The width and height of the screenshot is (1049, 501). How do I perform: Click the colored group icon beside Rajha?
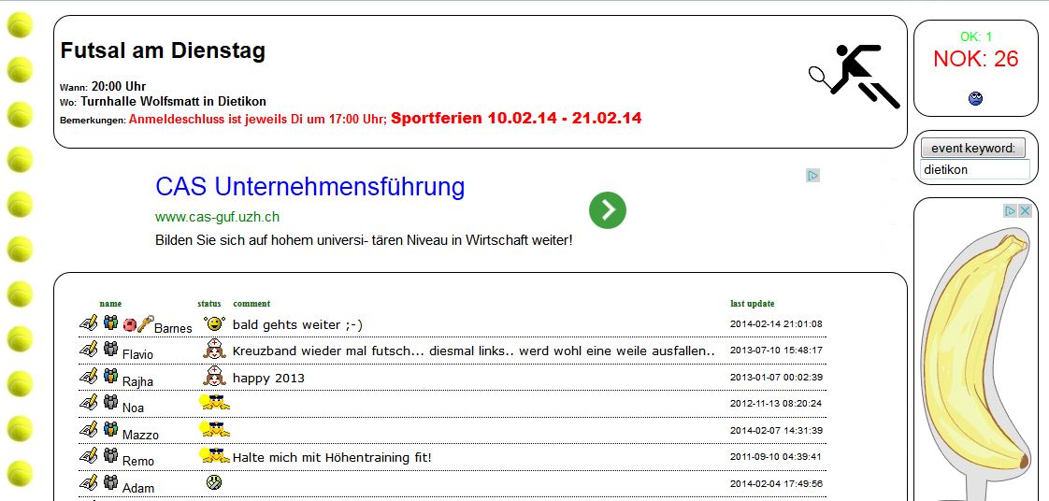[x=110, y=375]
